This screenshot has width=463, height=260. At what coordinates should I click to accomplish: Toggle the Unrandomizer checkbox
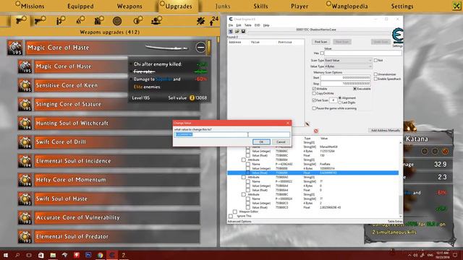375,74
